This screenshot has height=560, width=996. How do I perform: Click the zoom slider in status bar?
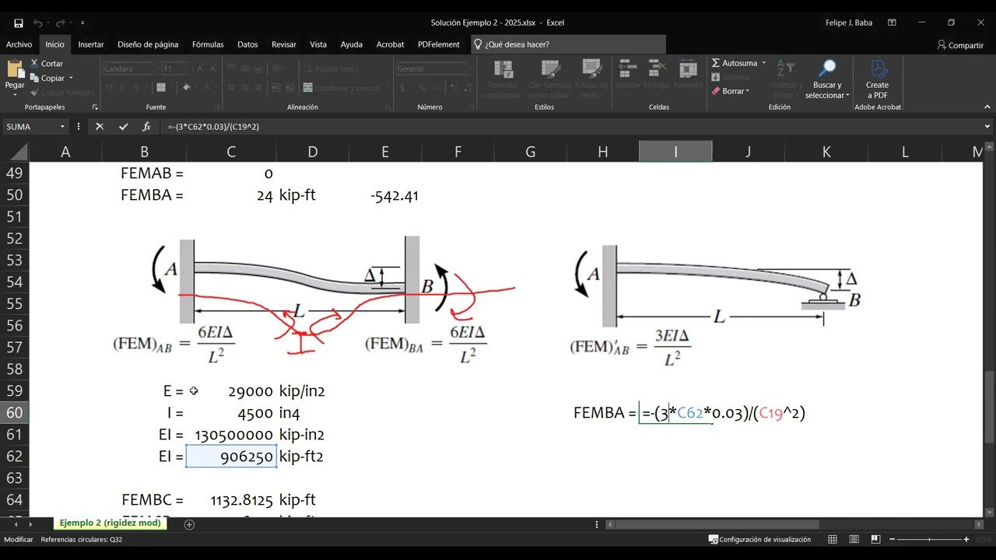pos(930,540)
